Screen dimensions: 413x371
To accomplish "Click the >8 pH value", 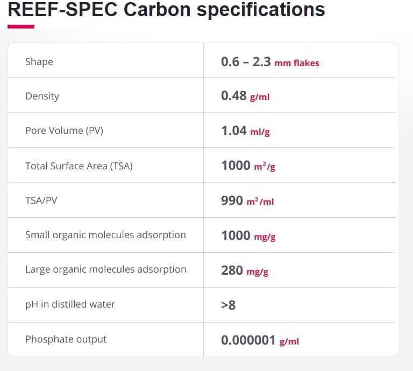I will tap(228, 305).
